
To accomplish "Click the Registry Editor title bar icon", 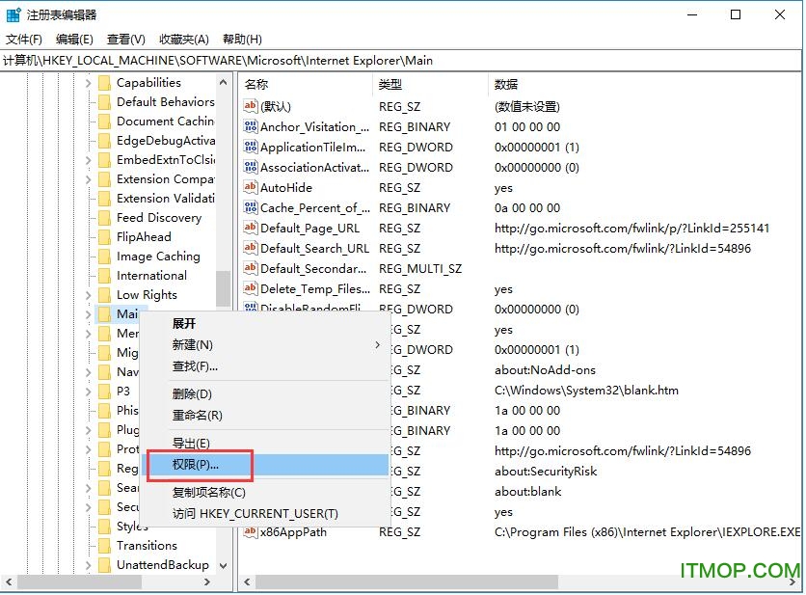I will coord(12,14).
